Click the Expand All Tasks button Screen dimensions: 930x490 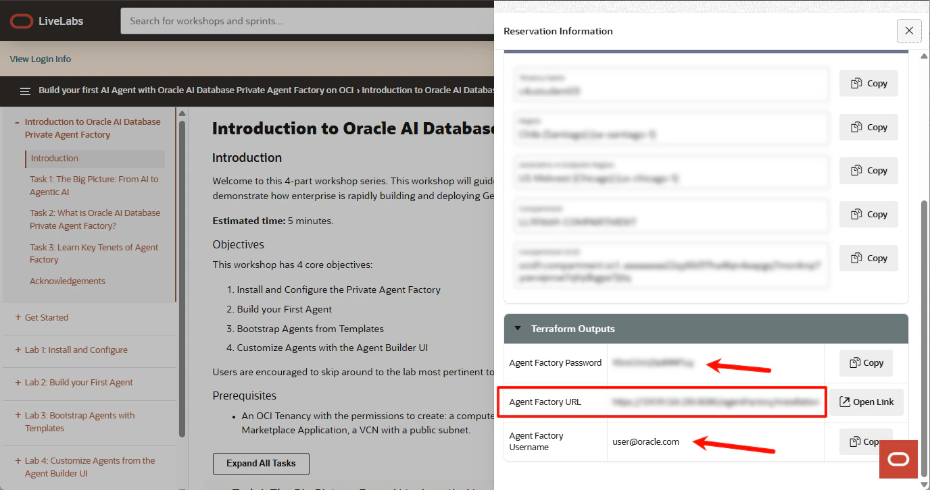click(261, 464)
